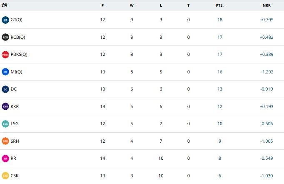Click the CSK yellow team logo
284x184 pixels.
(x=5, y=176)
